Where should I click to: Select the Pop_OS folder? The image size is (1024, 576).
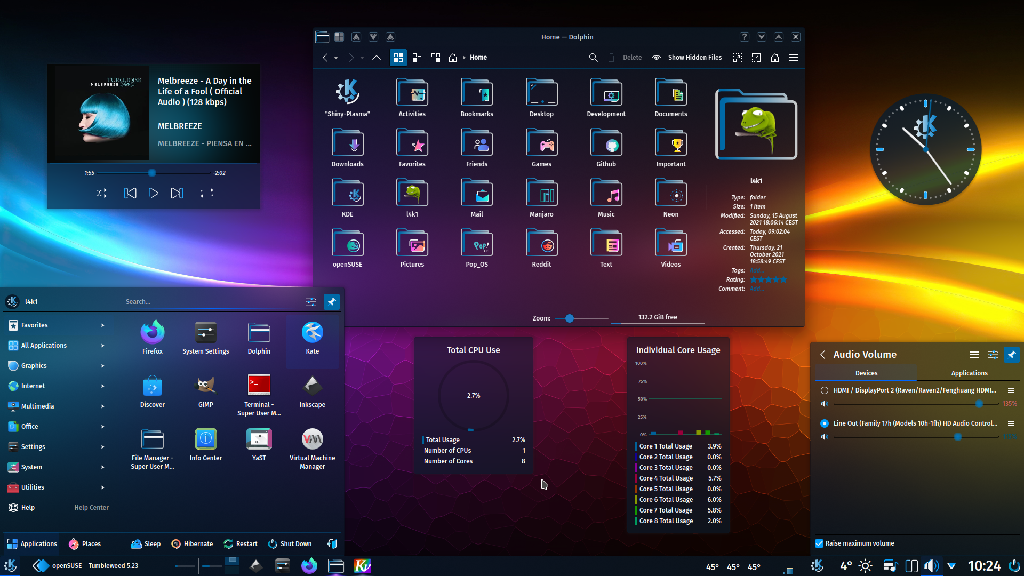[x=477, y=248]
